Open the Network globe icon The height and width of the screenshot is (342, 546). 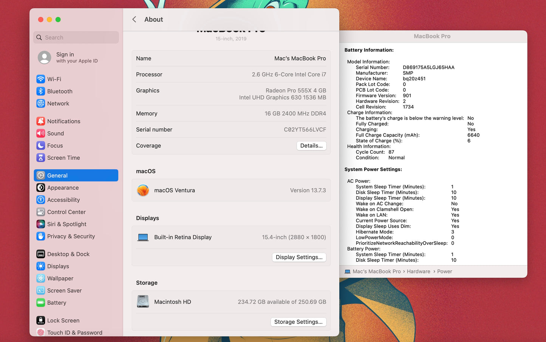pos(40,103)
